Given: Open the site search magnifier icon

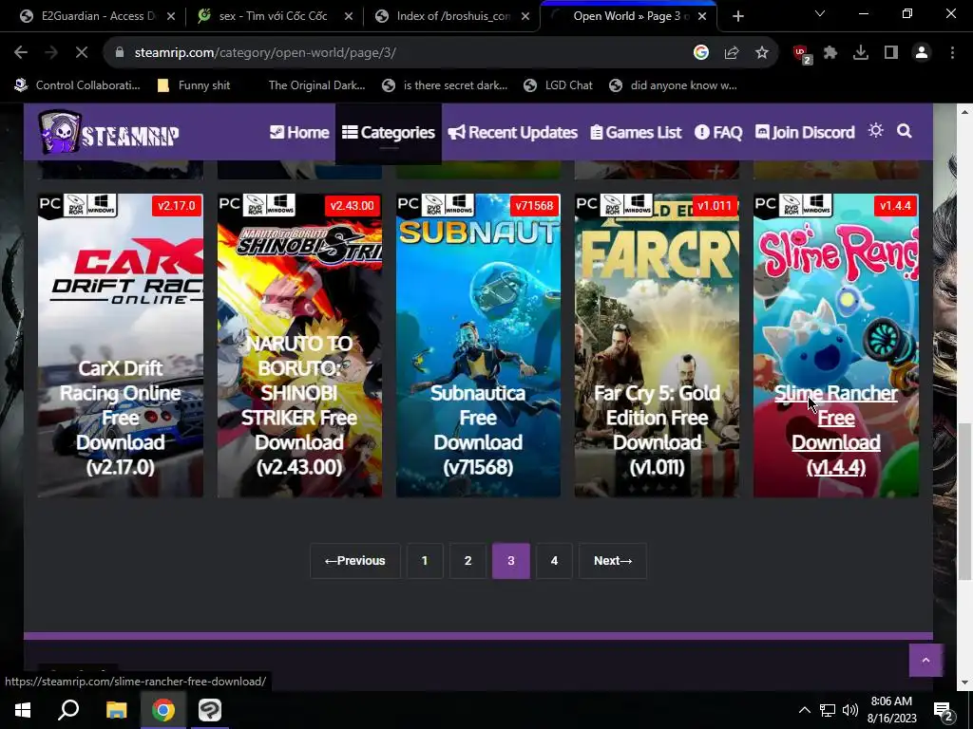Looking at the screenshot, I should coord(905,131).
